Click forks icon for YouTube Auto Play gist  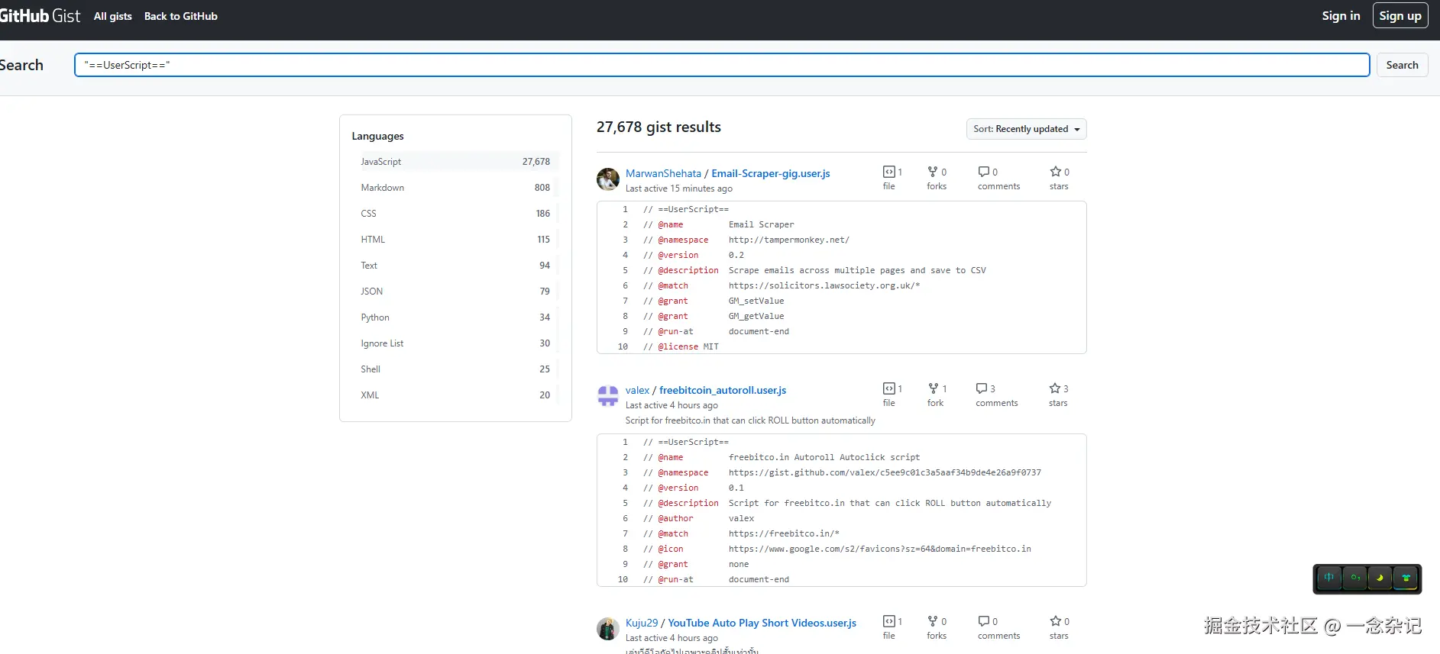[x=933, y=621]
